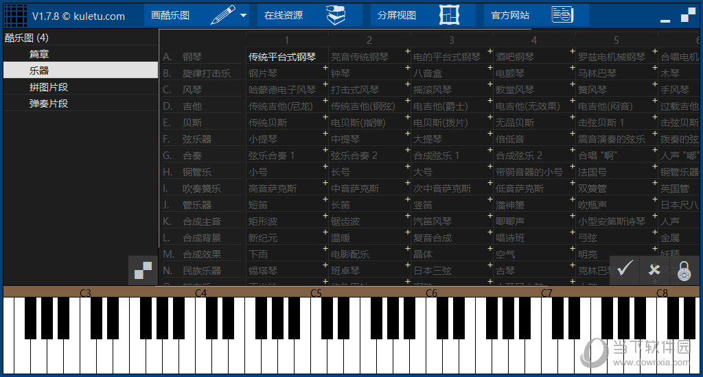Click the plus beside 长号
The height and width of the screenshot is (377, 703).
(x=408, y=166)
